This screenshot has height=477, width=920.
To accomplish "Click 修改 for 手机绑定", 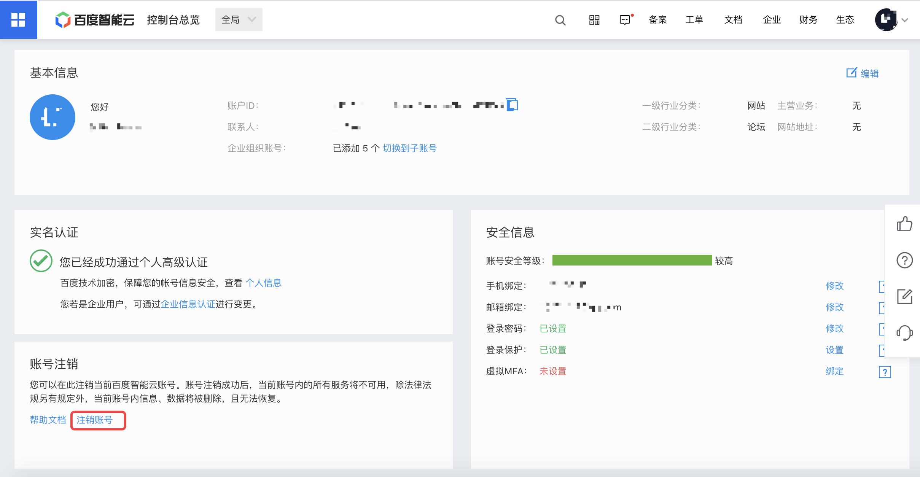I will pos(835,286).
